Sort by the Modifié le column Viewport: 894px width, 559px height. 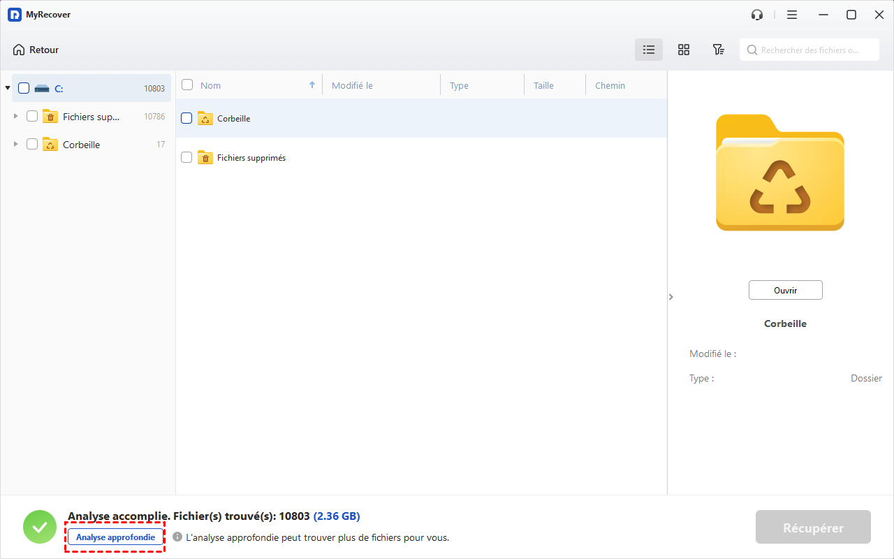click(352, 85)
